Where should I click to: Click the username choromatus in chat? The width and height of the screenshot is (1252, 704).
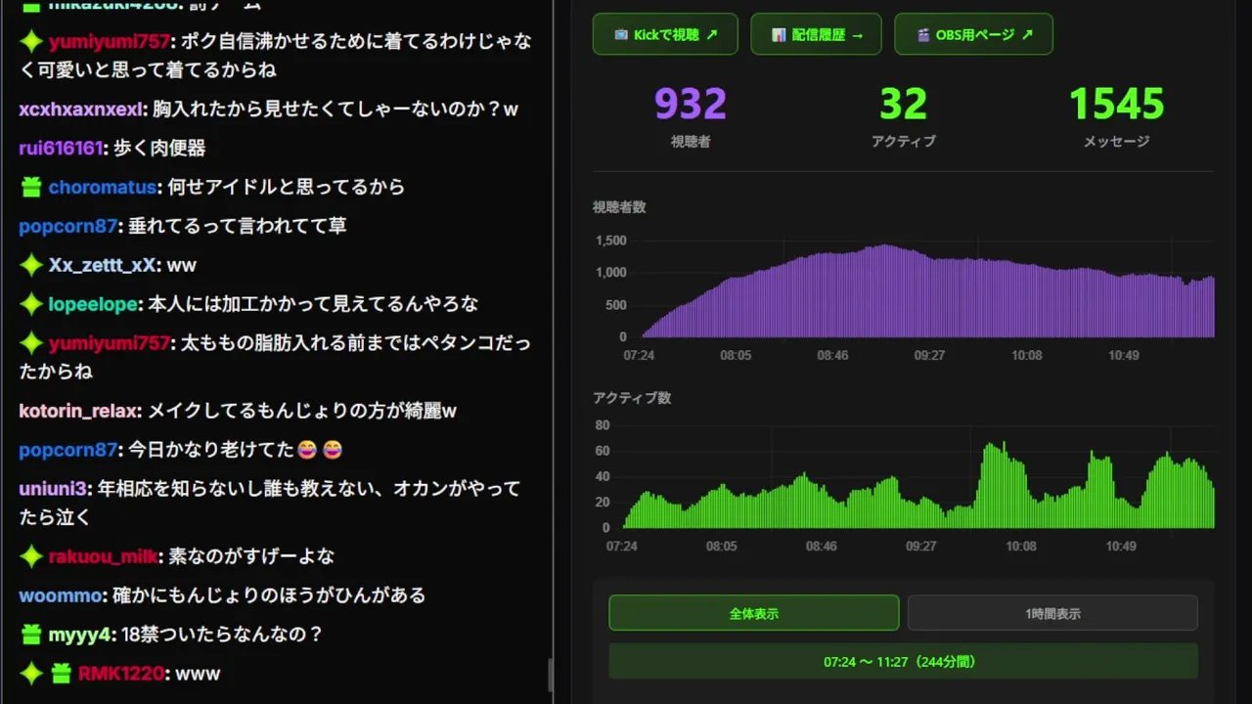pos(103,187)
